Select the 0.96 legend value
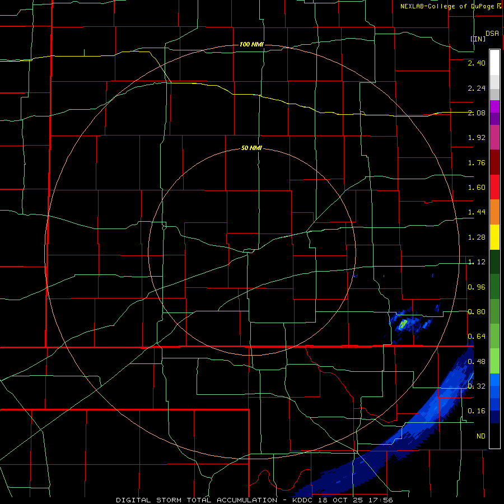The width and height of the screenshot is (504, 504). (x=477, y=287)
